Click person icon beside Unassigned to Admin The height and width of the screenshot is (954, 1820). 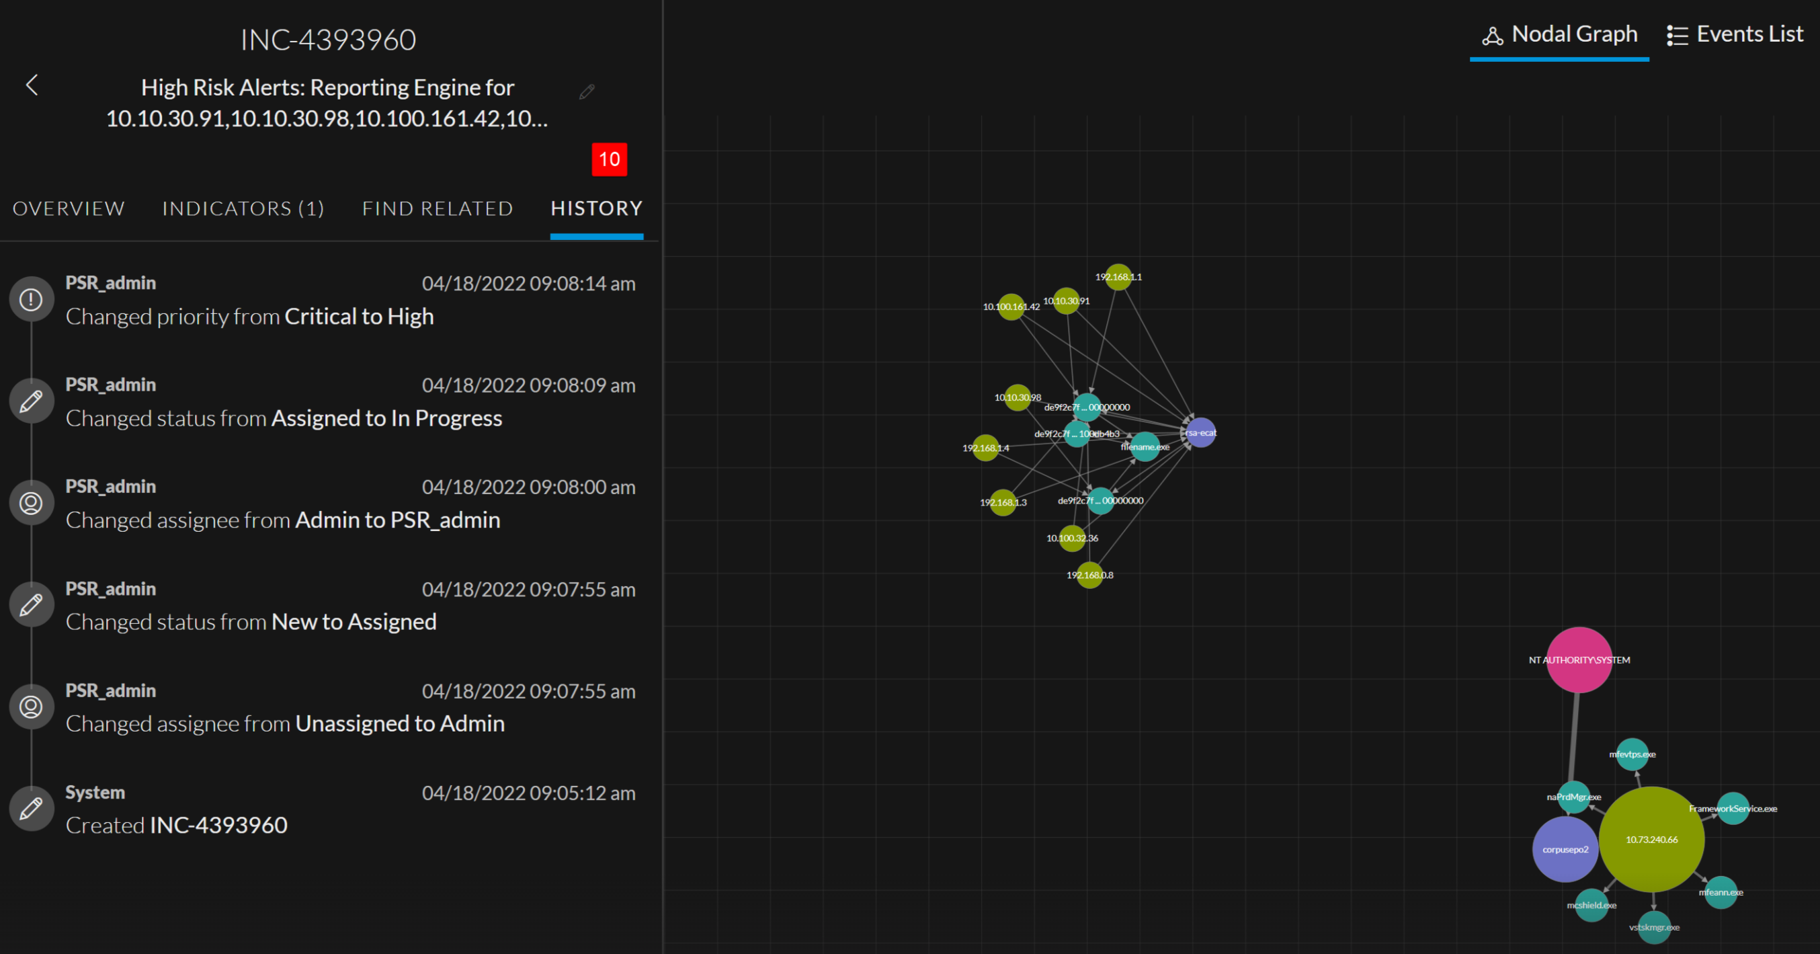[31, 707]
